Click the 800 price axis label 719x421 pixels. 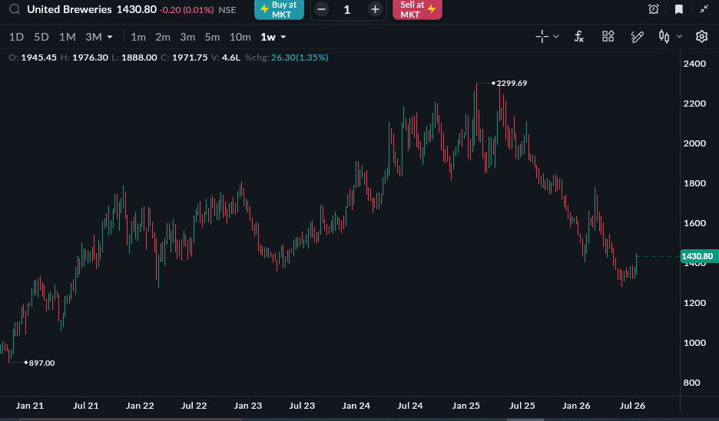pyautogui.click(x=691, y=383)
